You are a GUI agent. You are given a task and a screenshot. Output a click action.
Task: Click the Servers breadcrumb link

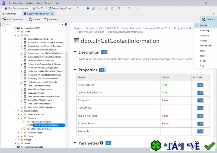tap(90, 28)
